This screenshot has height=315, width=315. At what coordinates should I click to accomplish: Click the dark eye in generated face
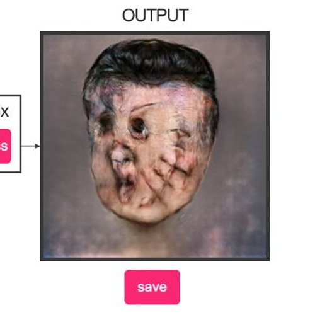pyautogui.click(x=137, y=124)
